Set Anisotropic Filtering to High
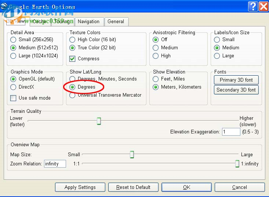This screenshot has height=197, width=269. pos(161,56)
